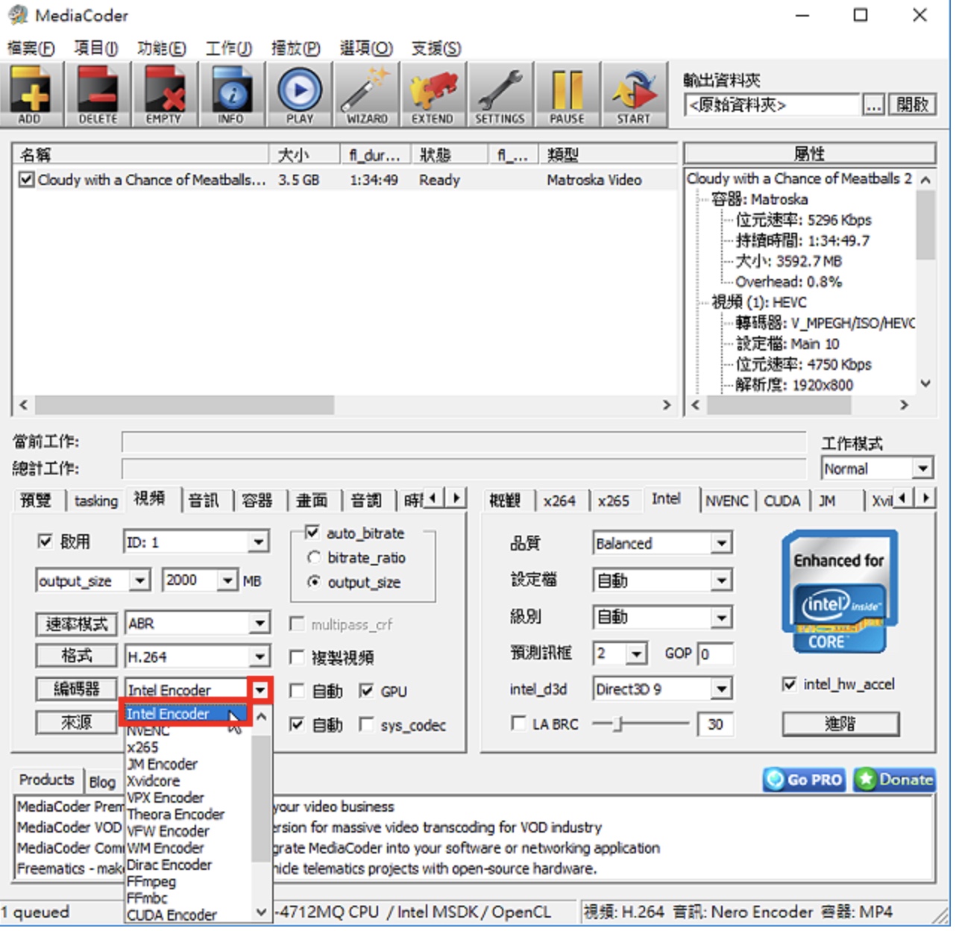Click the browse button next to output folder

[x=873, y=105]
